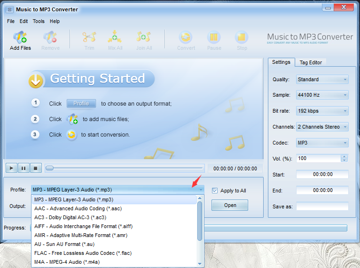Select FLAC - Free Lossless Audio Codec
Viewport: 360px width, 268px height.
tap(114, 253)
